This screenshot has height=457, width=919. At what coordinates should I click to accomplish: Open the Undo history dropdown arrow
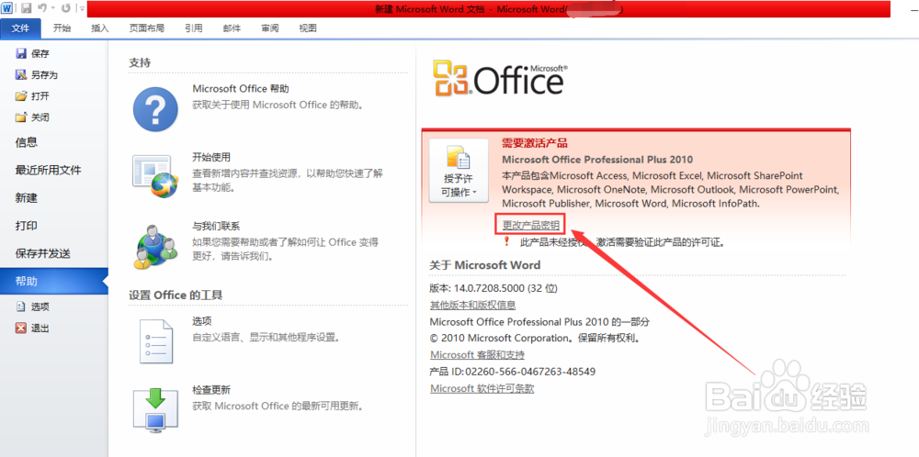(52, 9)
